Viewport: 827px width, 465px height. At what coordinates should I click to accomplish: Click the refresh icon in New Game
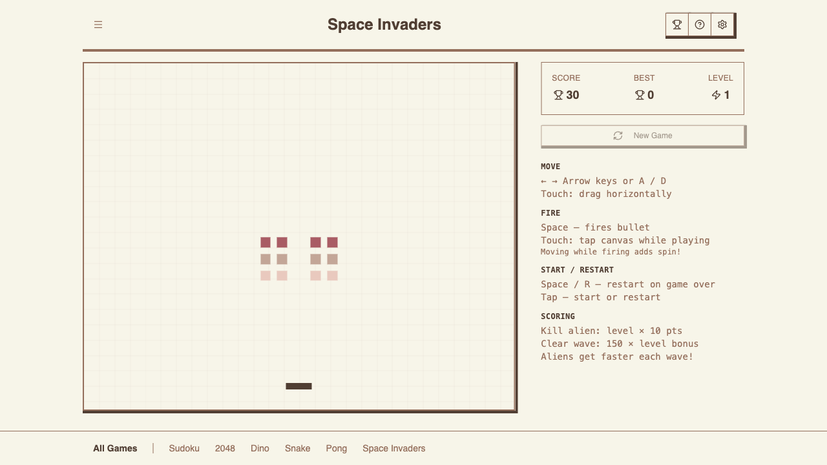pyautogui.click(x=618, y=136)
